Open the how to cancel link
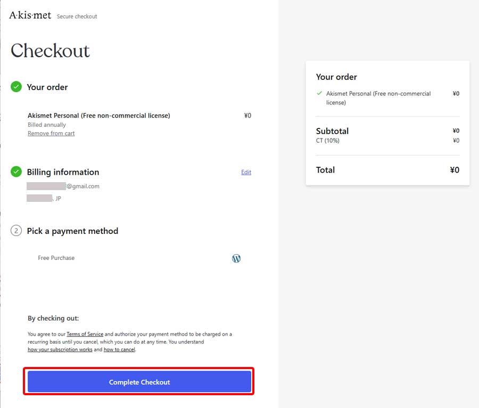Viewport: 479px width, 408px height. point(119,349)
